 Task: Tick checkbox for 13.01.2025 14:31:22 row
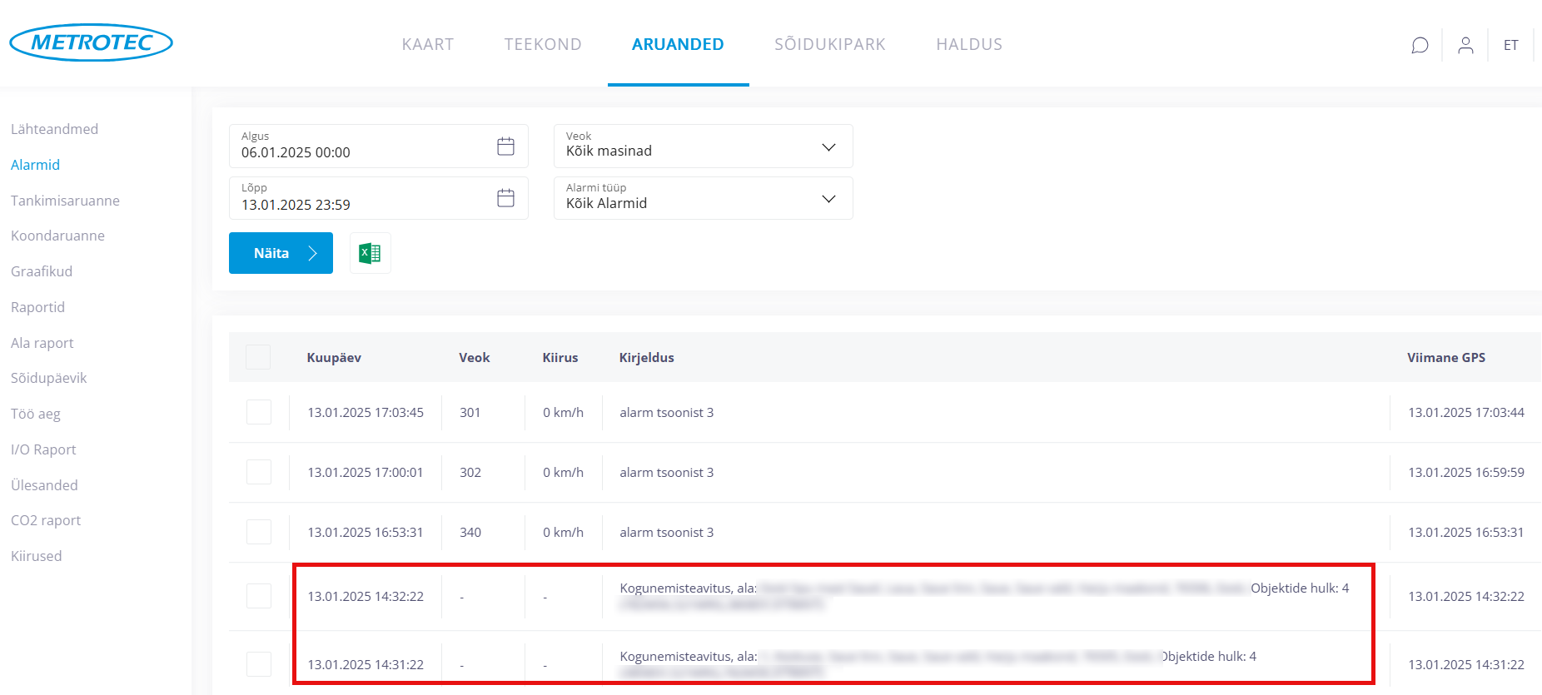click(259, 664)
